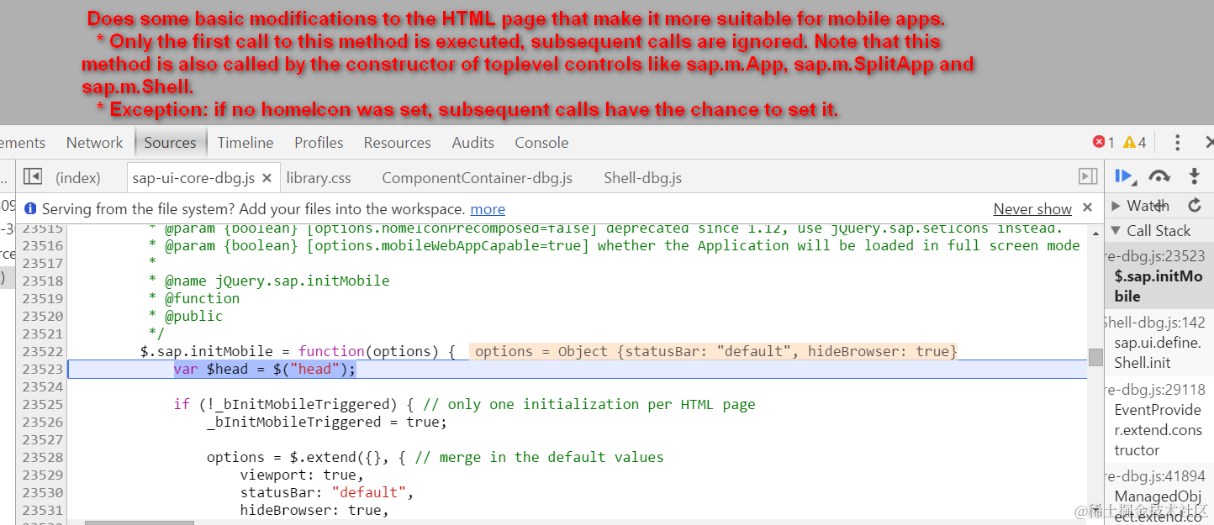Click line number 23523 in the gutter
The image size is (1214, 525).
point(42,369)
